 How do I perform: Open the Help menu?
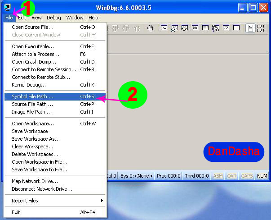(93, 18)
